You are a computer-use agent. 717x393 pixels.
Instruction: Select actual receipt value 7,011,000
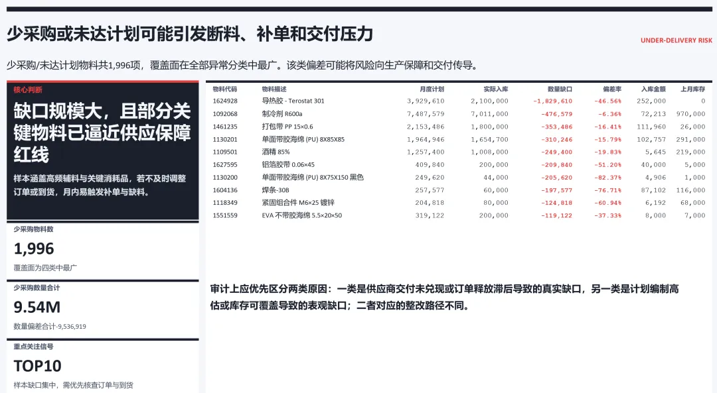tap(490, 113)
